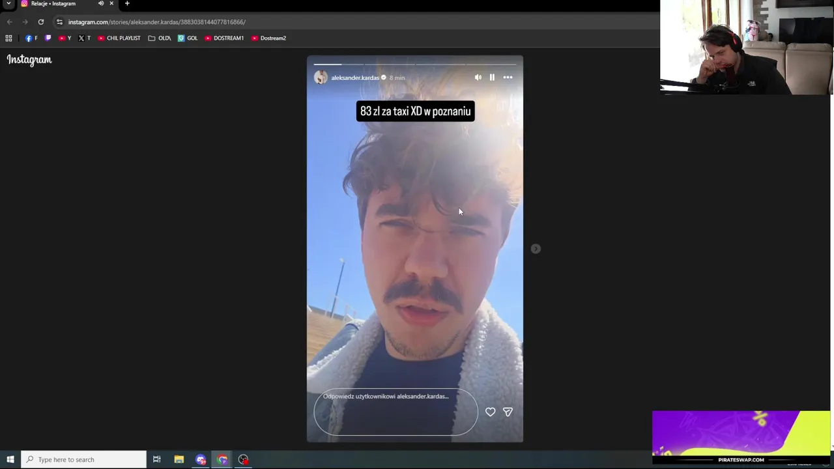
Task: Open the Dostream2 bookmark
Action: 268,38
